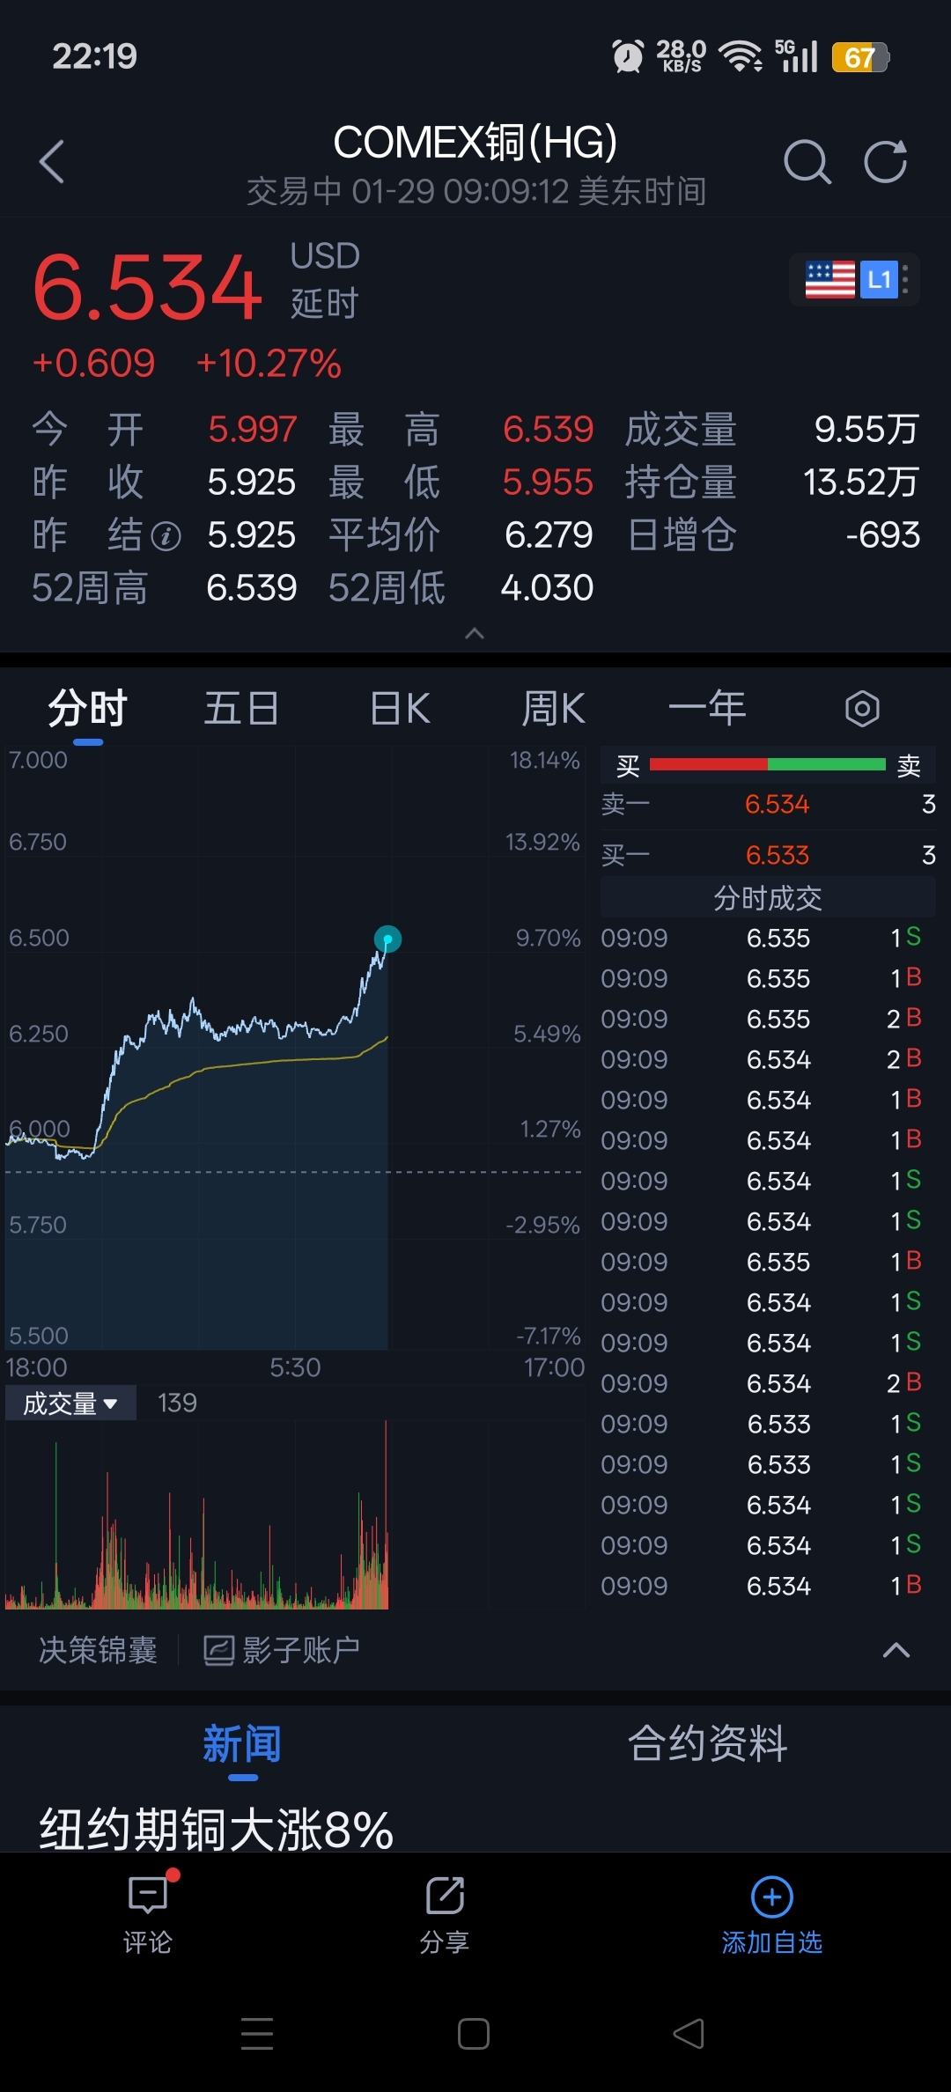Tap the 7.000 price axis label
Screen dimensions: 951x2092
tap(38, 760)
